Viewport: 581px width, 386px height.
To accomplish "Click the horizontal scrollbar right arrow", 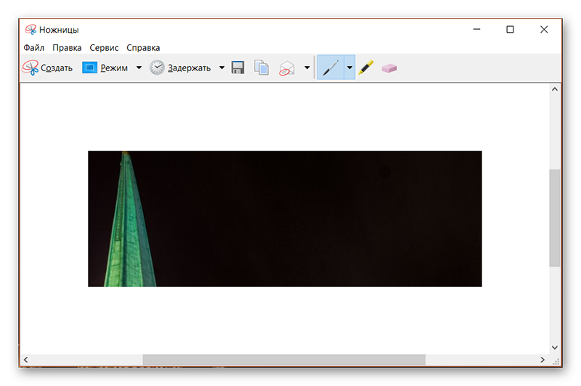I will (x=542, y=360).
